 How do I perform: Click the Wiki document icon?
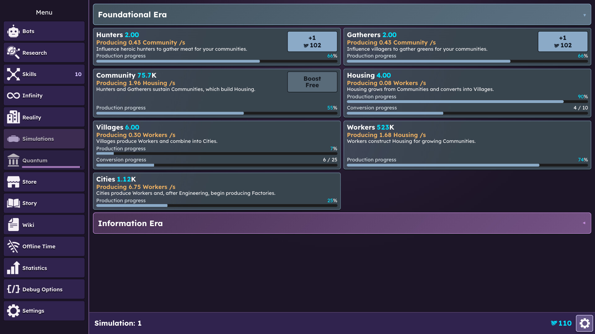[13, 225]
